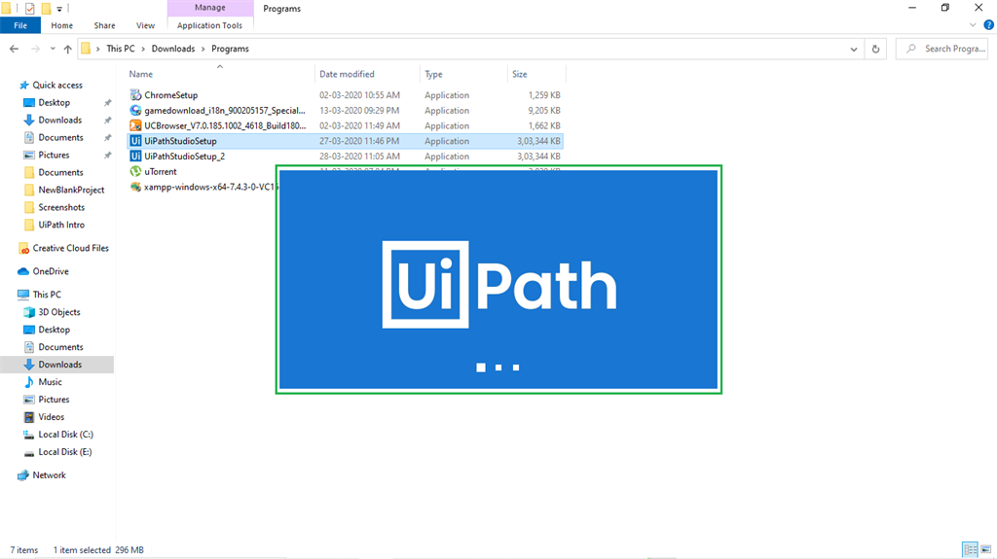Open Desktop under This PC

(55, 330)
